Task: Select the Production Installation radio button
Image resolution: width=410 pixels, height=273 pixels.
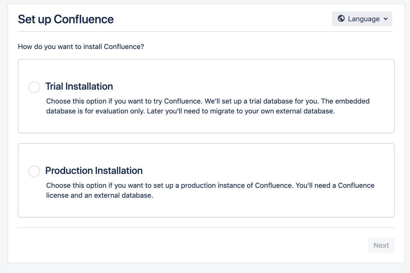Action: pos(34,171)
